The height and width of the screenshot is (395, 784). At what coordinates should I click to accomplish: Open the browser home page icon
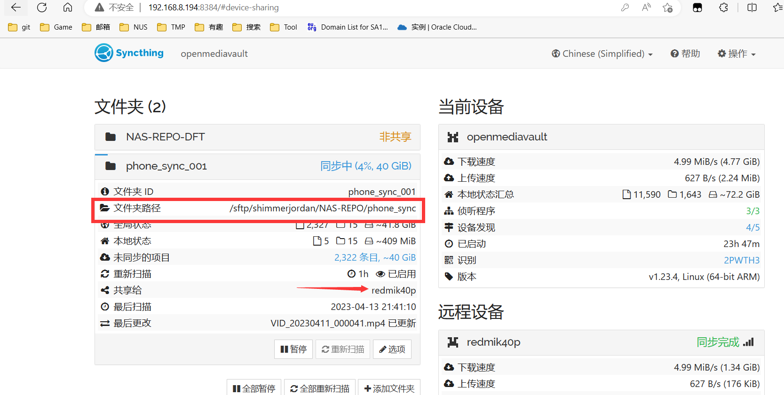click(x=68, y=8)
